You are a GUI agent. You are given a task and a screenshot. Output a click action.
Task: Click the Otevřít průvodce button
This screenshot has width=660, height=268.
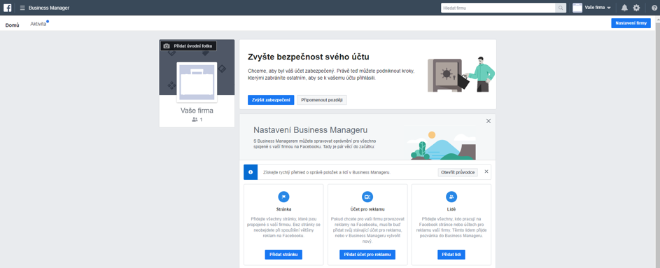click(x=458, y=172)
